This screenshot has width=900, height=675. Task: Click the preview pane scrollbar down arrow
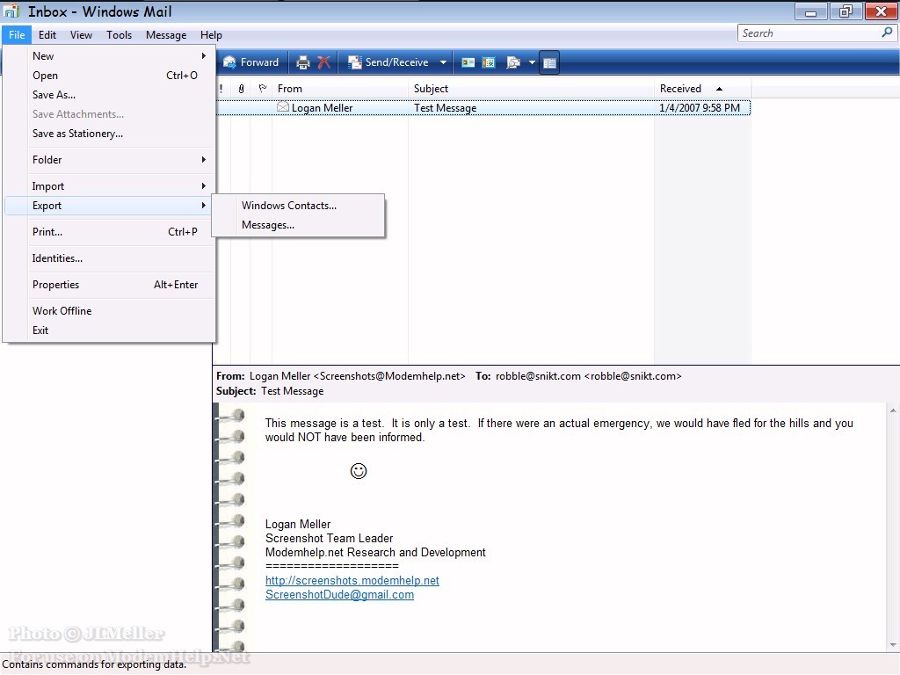click(x=893, y=645)
